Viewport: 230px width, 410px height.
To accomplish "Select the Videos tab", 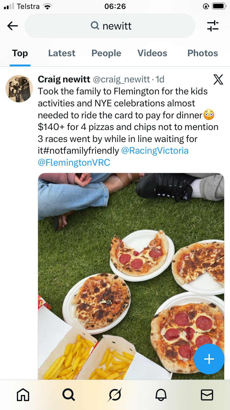I will [x=152, y=53].
